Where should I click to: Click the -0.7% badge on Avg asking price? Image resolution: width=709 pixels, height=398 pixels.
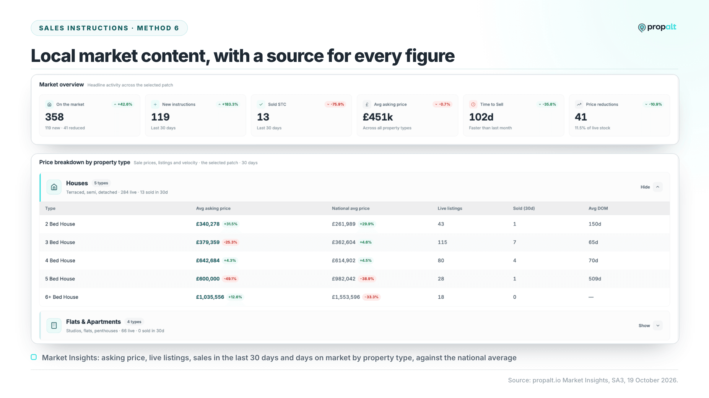(443, 104)
